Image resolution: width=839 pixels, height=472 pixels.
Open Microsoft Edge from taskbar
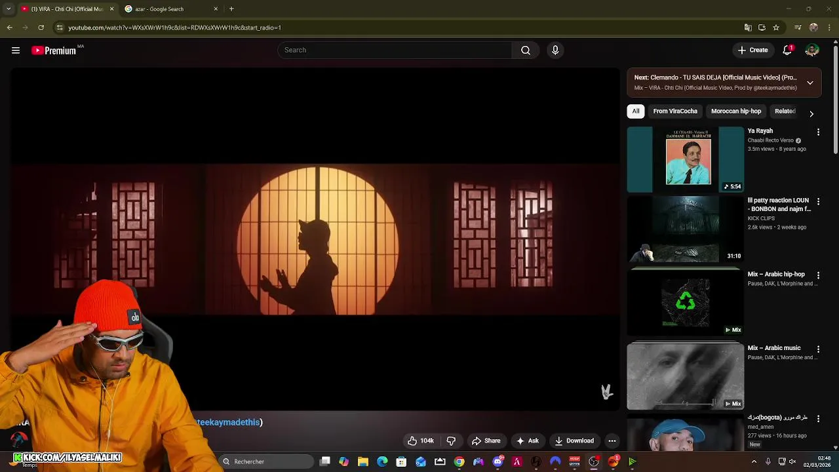[382, 462]
